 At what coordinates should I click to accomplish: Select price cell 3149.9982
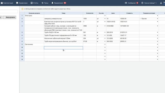click(113, 28)
